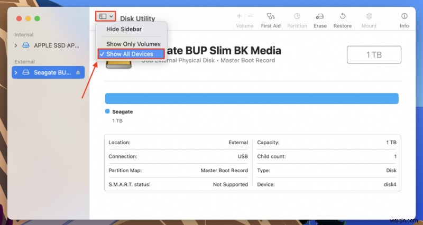Viewport: 423px width, 225px height.
Task: Open the Partition tool
Action: pyautogui.click(x=297, y=20)
